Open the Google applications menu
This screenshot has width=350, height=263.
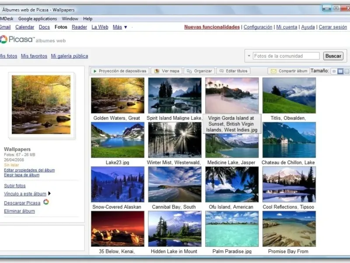(38, 19)
